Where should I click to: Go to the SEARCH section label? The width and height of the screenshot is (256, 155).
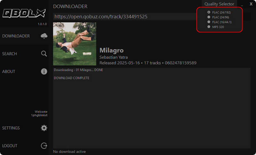pyautogui.click(x=10, y=54)
